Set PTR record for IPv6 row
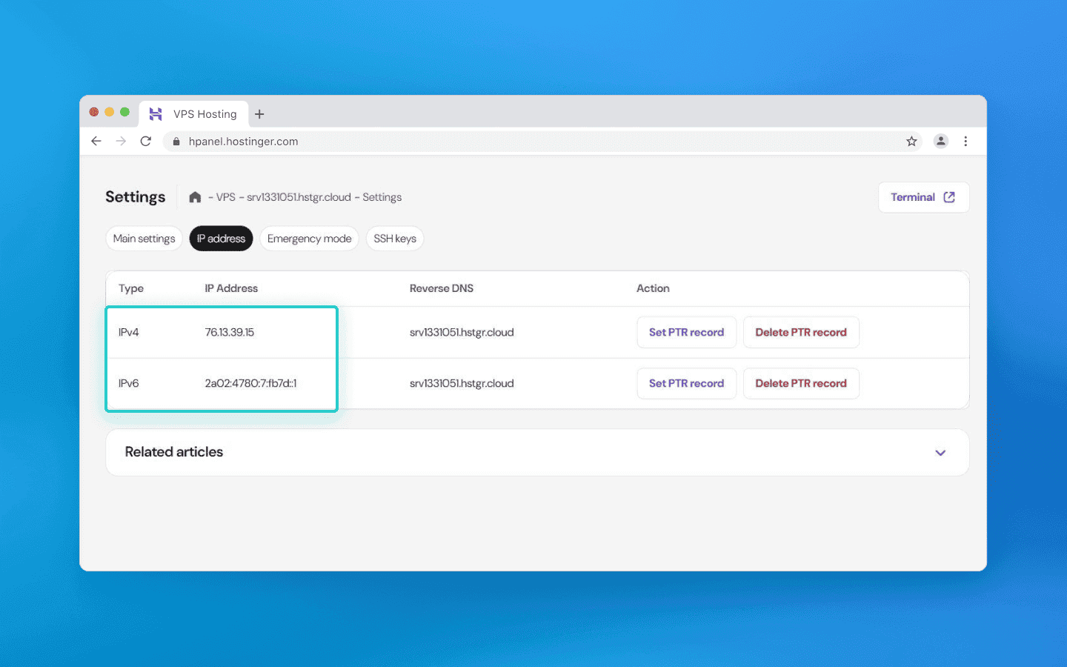The height and width of the screenshot is (667, 1067). tap(687, 383)
